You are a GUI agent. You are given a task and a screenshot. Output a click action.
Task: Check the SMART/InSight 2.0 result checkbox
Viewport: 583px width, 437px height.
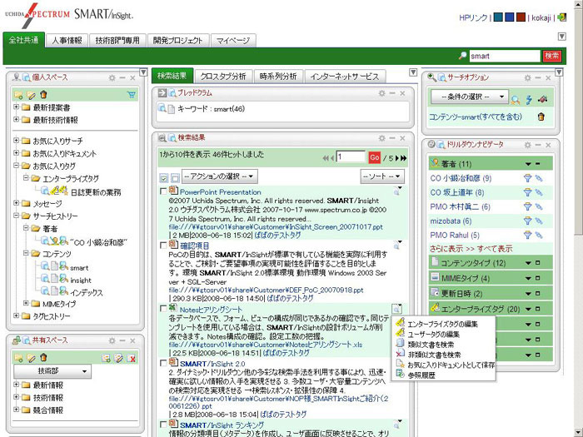[163, 363]
